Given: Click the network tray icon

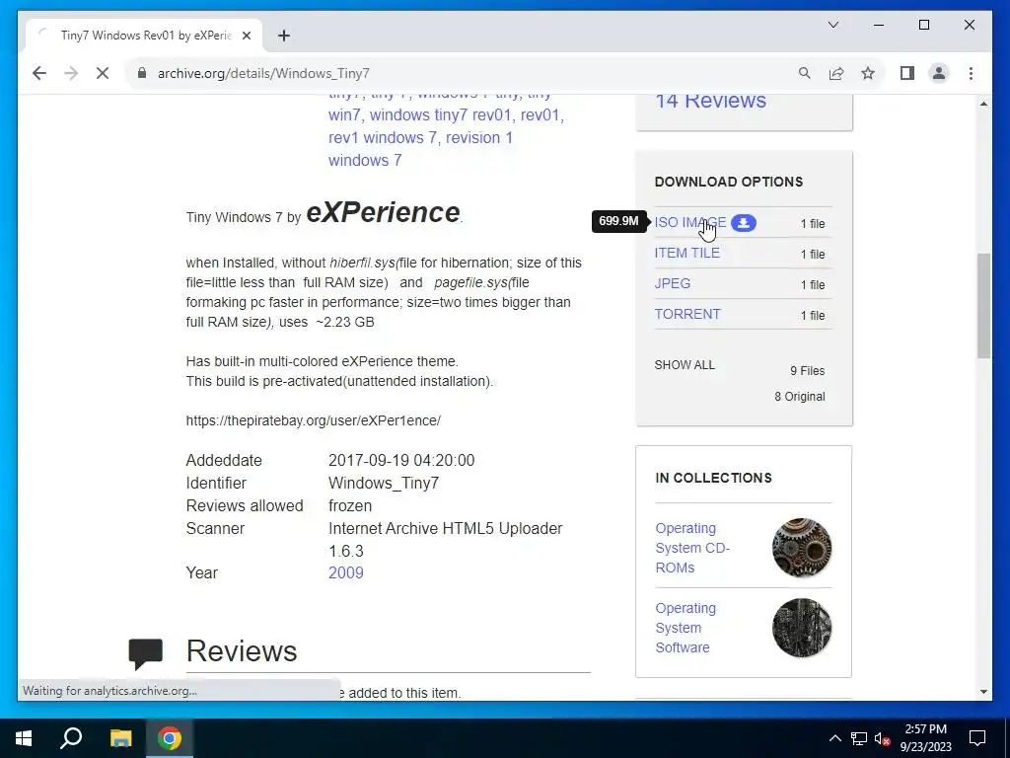Looking at the screenshot, I should pos(859,738).
